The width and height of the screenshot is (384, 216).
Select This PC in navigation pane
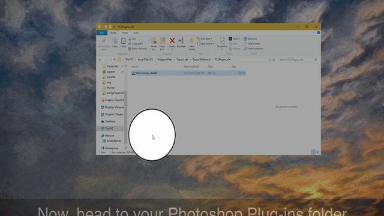pos(109,128)
